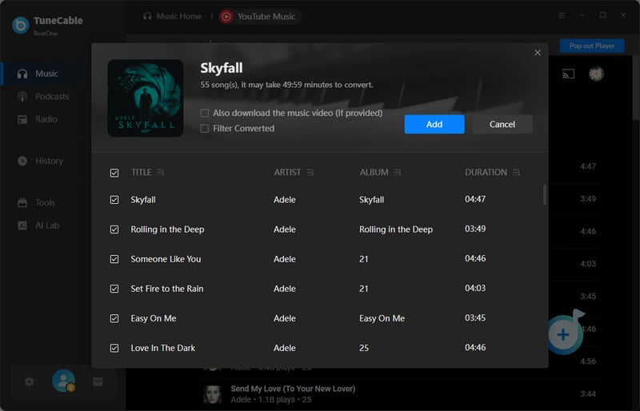Open the YouTube Music profile avatar
The image size is (640, 411).
point(596,74)
